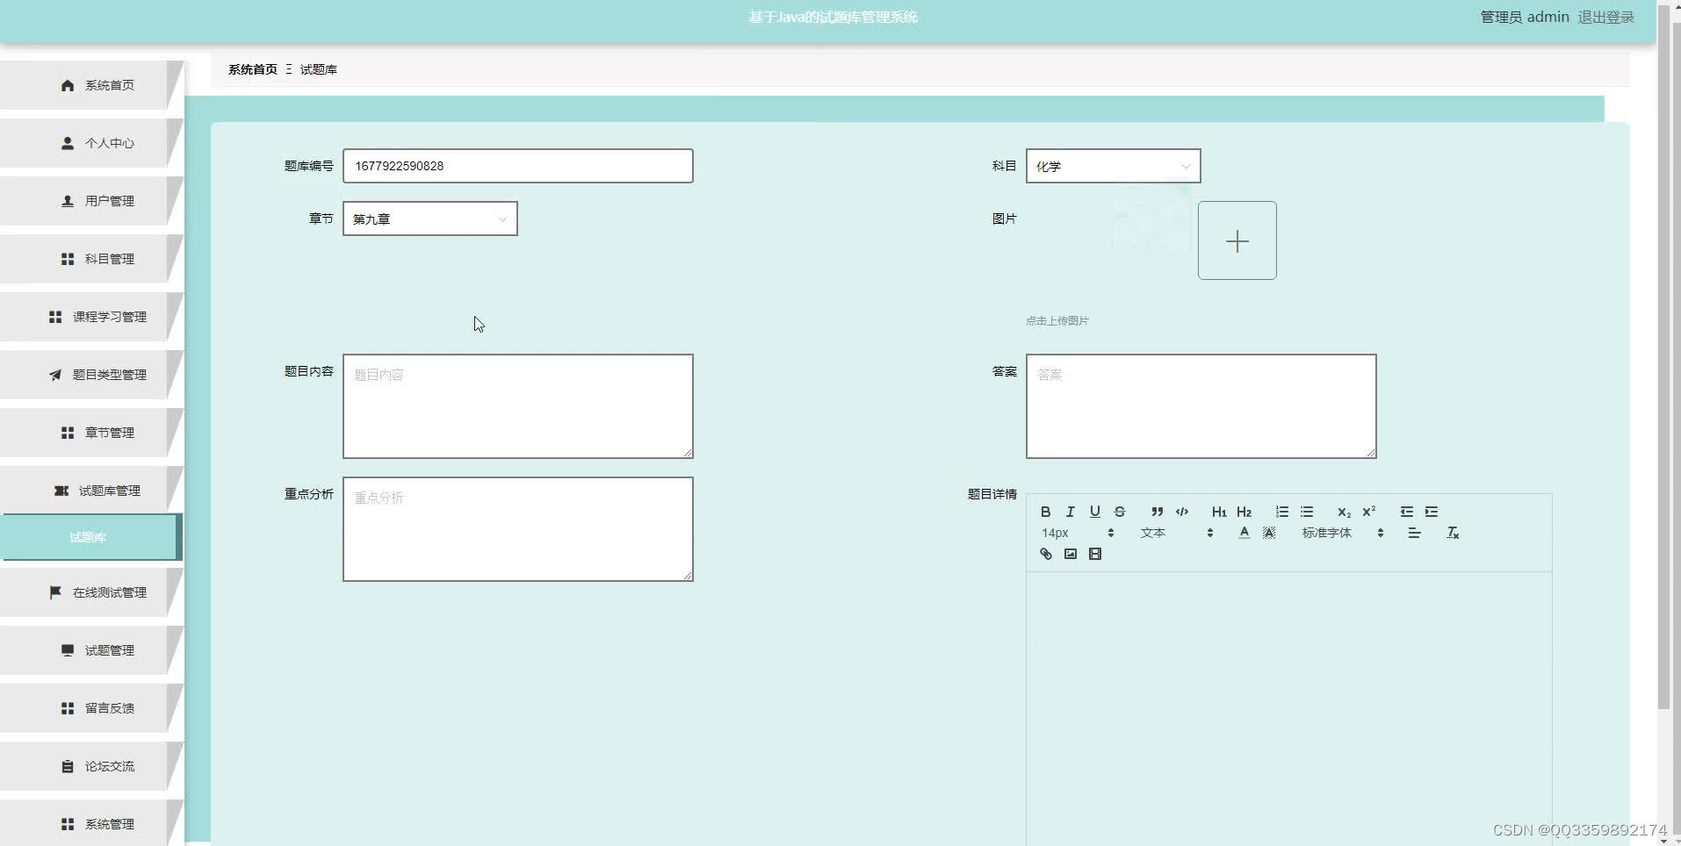Toggle strikethrough formatting in the editor
Screen dimensions: 1681x846
(1119, 512)
